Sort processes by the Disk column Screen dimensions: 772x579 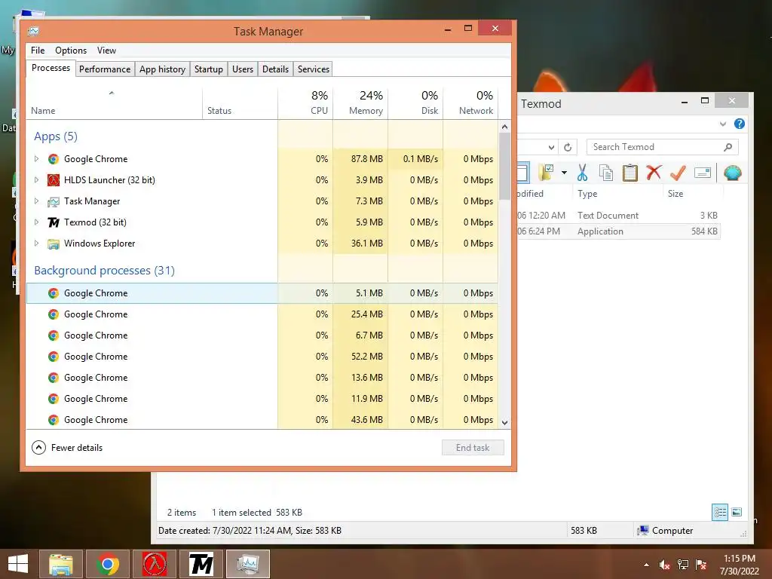[x=415, y=103]
